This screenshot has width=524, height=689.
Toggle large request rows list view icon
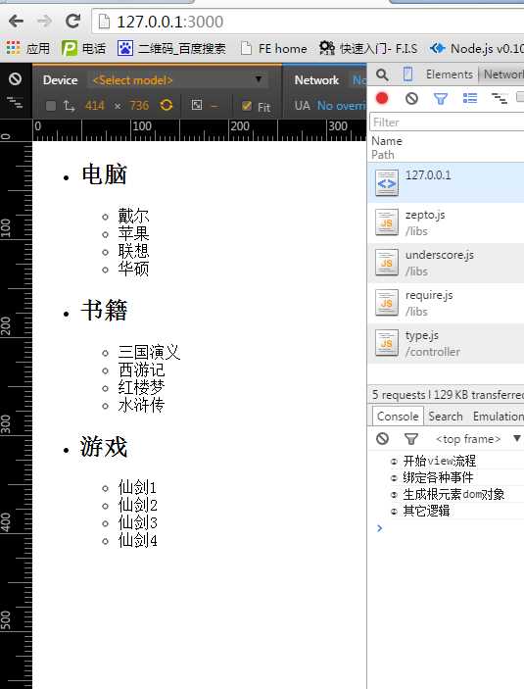(x=470, y=98)
